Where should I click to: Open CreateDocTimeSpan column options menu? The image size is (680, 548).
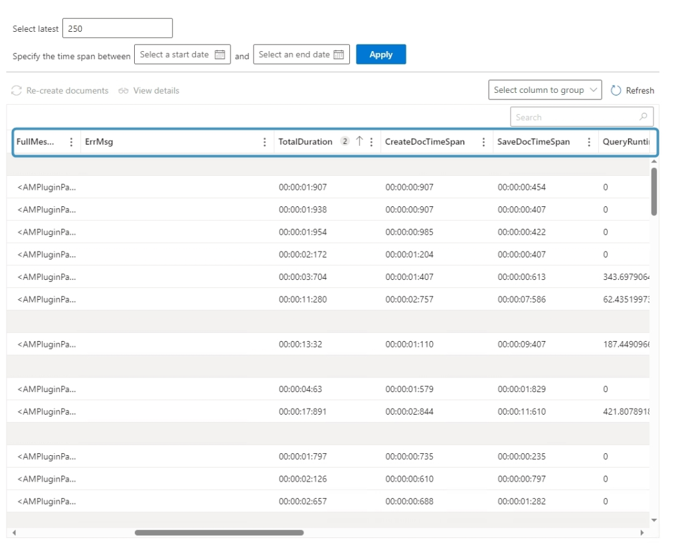[483, 142]
